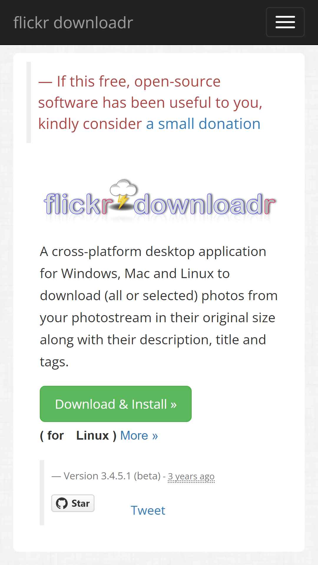Click the 'Linux' platform label
The width and height of the screenshot is (318, 565).
click(92, 436)
